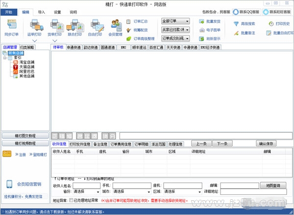Screen dimensions: 294x215
Task: Switch to the 导入 ribbon tab
Action: tap(42, 11)
